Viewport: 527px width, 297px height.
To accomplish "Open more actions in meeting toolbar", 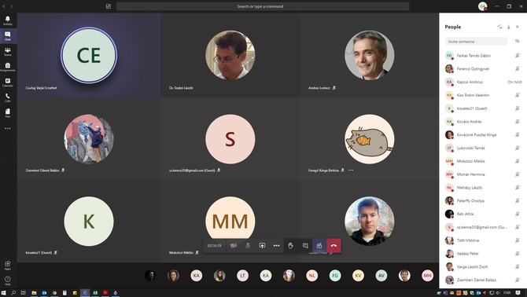I will (x=276, y=246).
